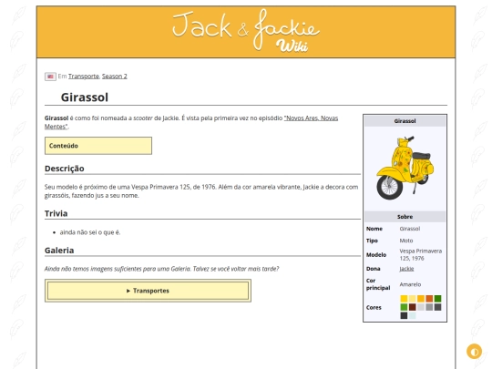The width and height of the screenshot is (492, 369).
Task: Select the pale light-yellow color swatch
Action: [x=413, y=299]
